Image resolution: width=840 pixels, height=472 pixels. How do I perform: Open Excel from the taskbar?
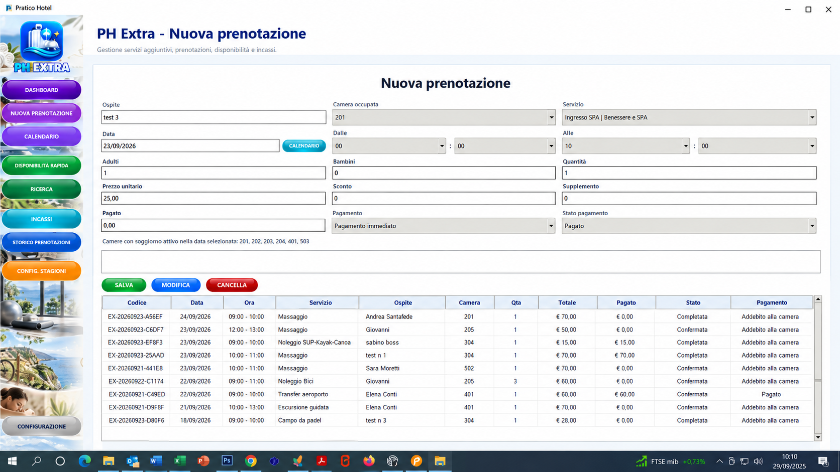tap(179, 461)
